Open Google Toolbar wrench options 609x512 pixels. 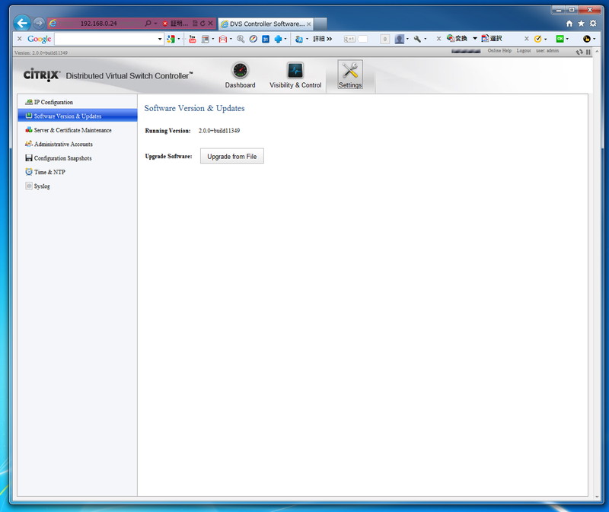417,39
